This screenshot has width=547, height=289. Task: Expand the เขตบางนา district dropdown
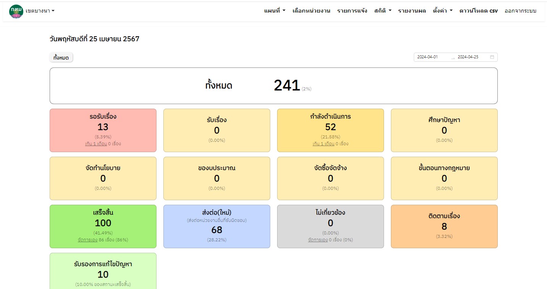40,11
